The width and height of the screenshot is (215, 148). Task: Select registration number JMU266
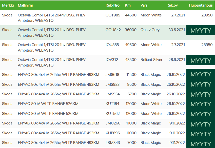(113, 123)
